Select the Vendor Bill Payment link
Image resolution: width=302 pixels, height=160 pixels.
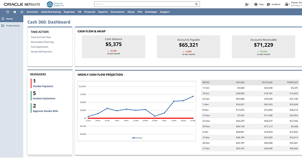pos(41,52)
